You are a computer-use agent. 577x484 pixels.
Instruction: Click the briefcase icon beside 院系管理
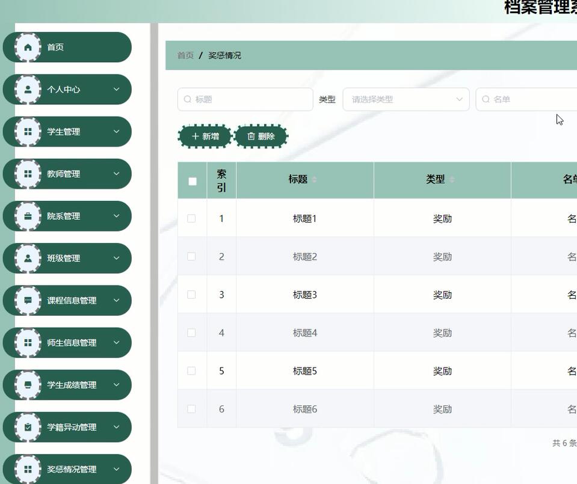pos(27,216)
